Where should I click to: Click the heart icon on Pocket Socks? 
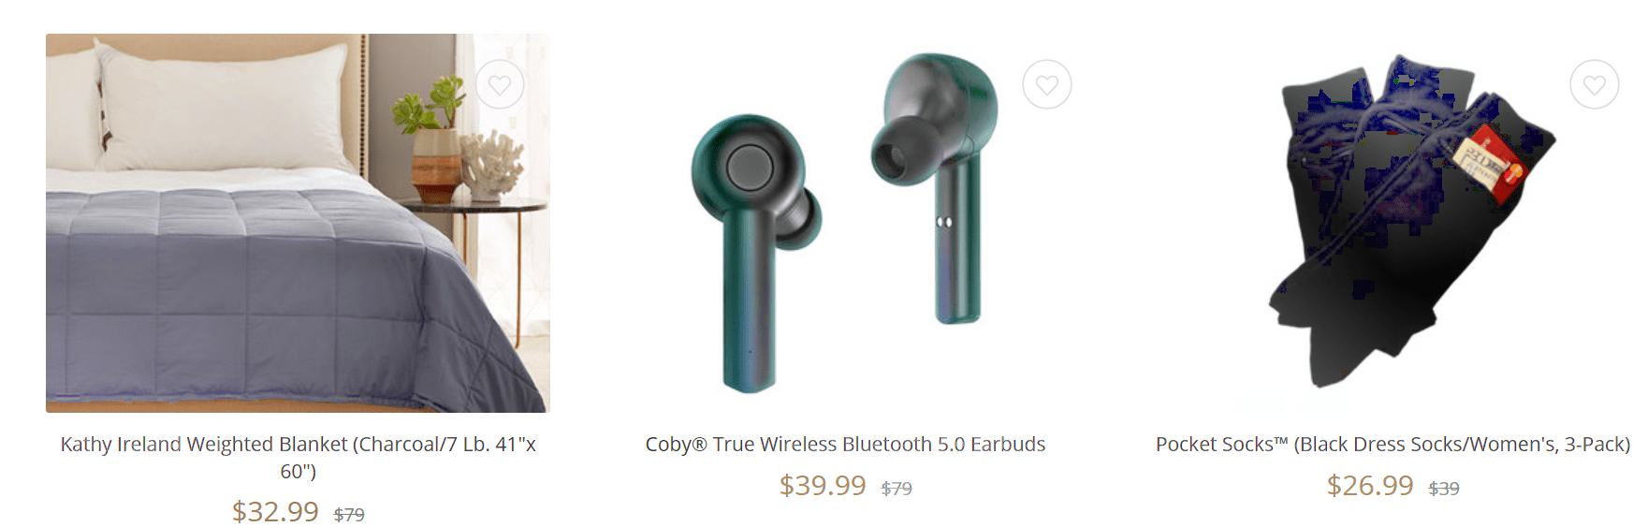(1594, 84)
